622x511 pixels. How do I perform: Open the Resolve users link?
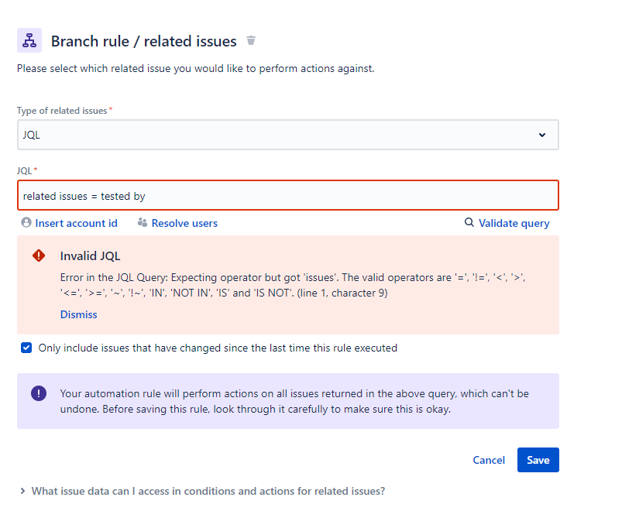pos(184,223)
